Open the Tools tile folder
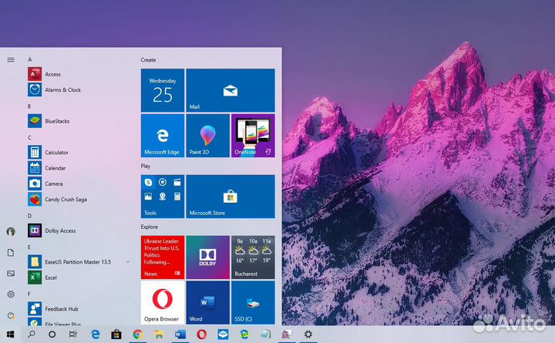The image size is (555, 343). (163, 196)
